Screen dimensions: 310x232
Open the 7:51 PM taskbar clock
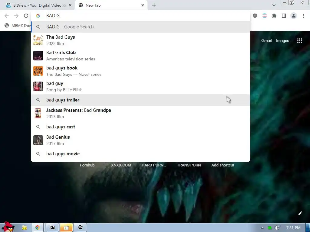coord(293,228)
